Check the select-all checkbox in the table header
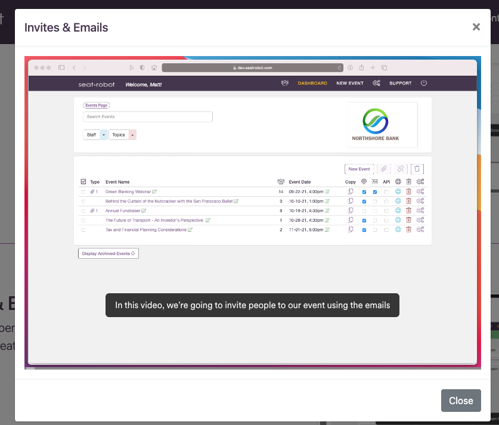The height and width of the screenshot is (425, 499). click(x=84, y=182)
